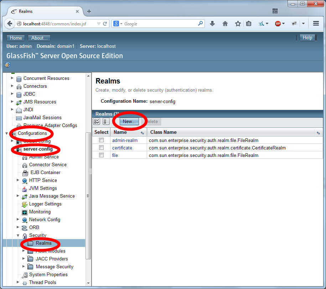
Task: Bookmark this page with star icon
Action: click(238, 24)
